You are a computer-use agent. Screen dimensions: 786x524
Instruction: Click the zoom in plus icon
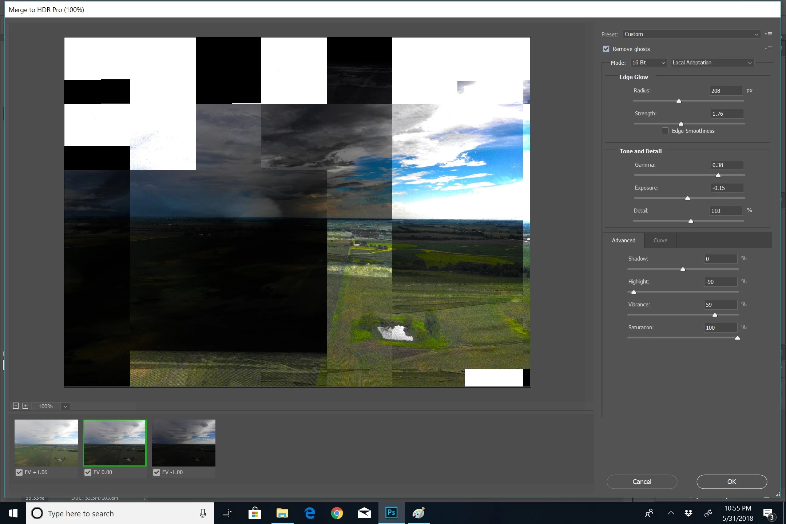[x=25, y=406]
